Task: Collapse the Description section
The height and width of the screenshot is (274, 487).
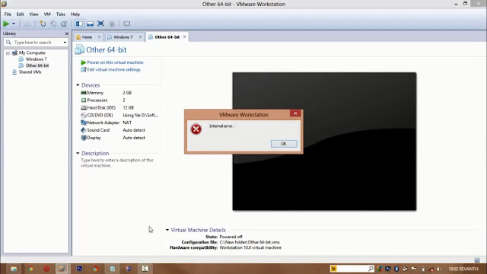Action: [x=78, y=153]
